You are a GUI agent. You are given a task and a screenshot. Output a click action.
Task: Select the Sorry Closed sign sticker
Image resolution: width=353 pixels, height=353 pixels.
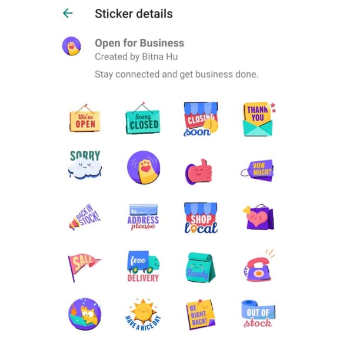coord(143,118)
